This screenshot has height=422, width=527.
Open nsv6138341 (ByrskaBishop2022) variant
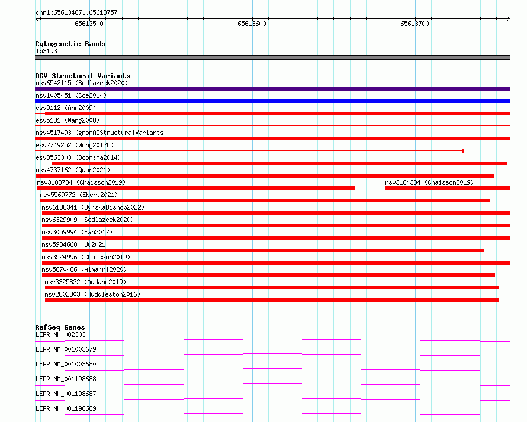coord(93,207)
